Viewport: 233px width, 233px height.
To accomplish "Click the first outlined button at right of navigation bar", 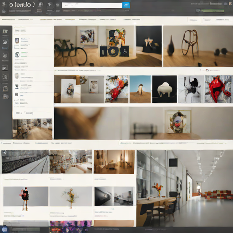I will [193, 20].
